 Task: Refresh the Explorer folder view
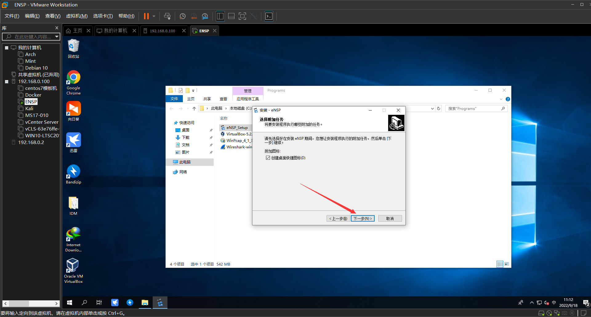tap(439, 109)
